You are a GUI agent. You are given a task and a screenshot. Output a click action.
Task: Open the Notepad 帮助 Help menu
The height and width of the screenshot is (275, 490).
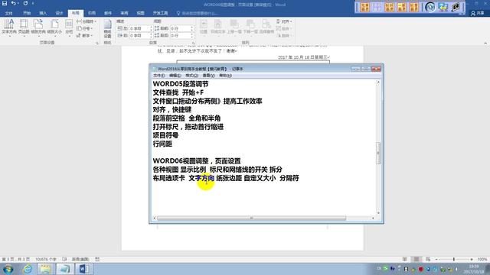pos(225,76)
